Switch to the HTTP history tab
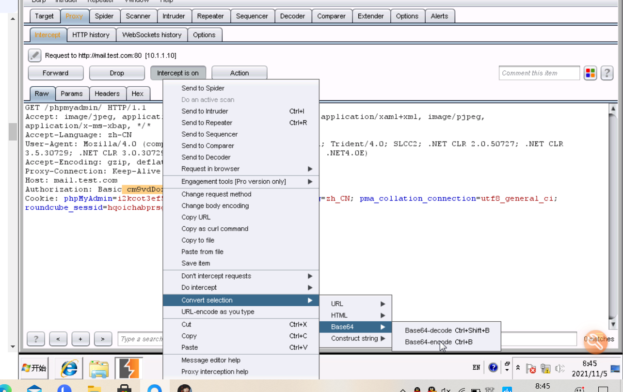This screenshot has height=392, width=623. (x=91, y=35)
